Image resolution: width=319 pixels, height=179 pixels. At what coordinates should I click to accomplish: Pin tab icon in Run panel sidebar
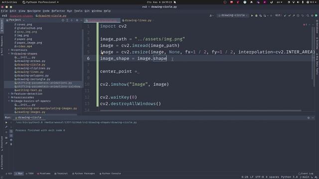click(6, 143)
